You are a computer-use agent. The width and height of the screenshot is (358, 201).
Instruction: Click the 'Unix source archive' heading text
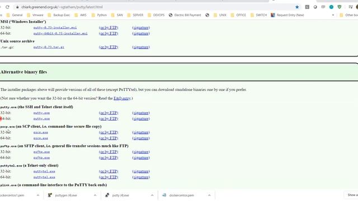click(x=17, y=41)
